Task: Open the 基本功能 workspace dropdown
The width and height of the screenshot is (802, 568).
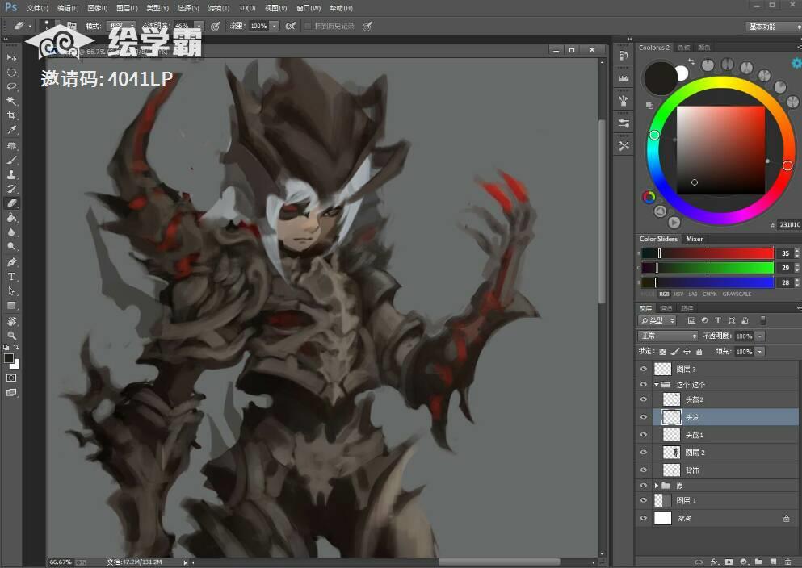Action: point(773,26)
